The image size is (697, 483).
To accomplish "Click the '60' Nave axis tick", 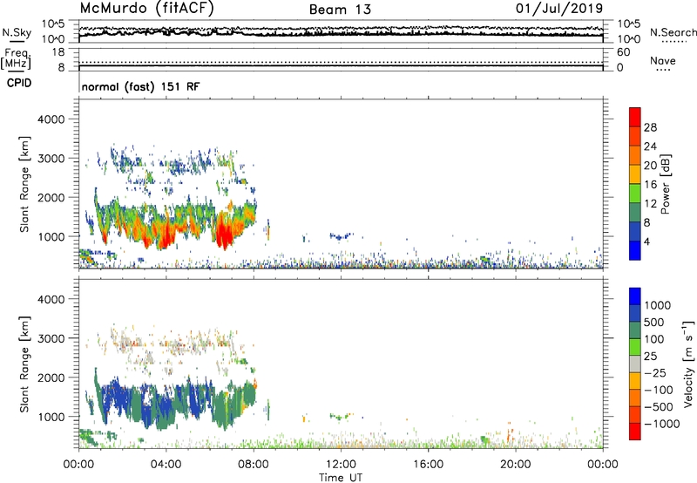I will [623, 52].
